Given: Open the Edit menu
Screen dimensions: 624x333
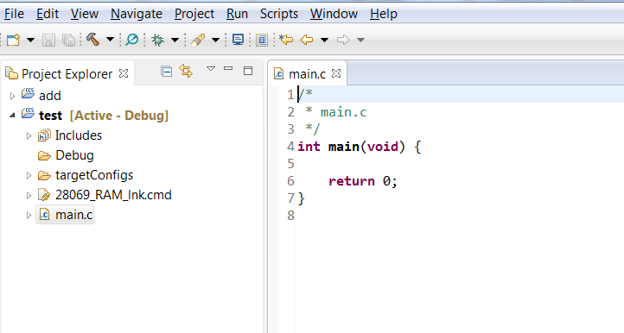Looking at the screenshot, I should [x=48, y=14].
